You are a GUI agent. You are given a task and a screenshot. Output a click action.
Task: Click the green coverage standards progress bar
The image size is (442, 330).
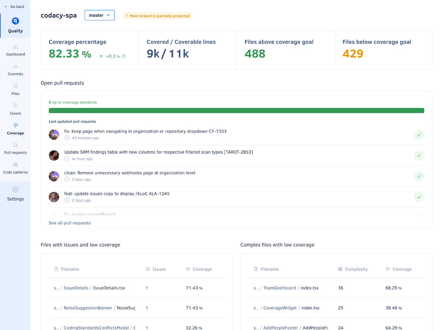pyautogui.click(x=236, y=111)
